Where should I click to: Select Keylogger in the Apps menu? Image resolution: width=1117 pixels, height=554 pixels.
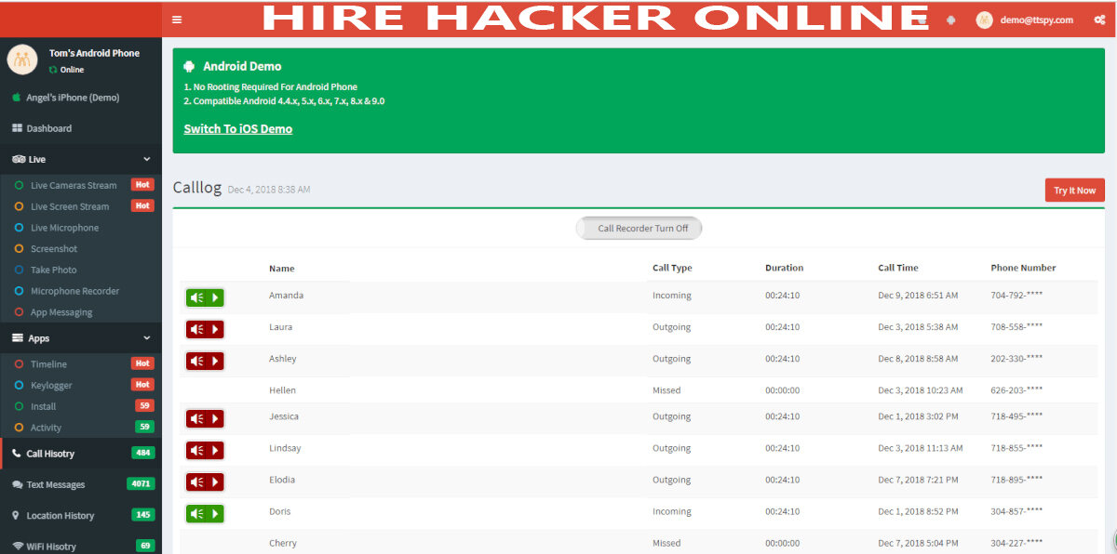point(50,385)
